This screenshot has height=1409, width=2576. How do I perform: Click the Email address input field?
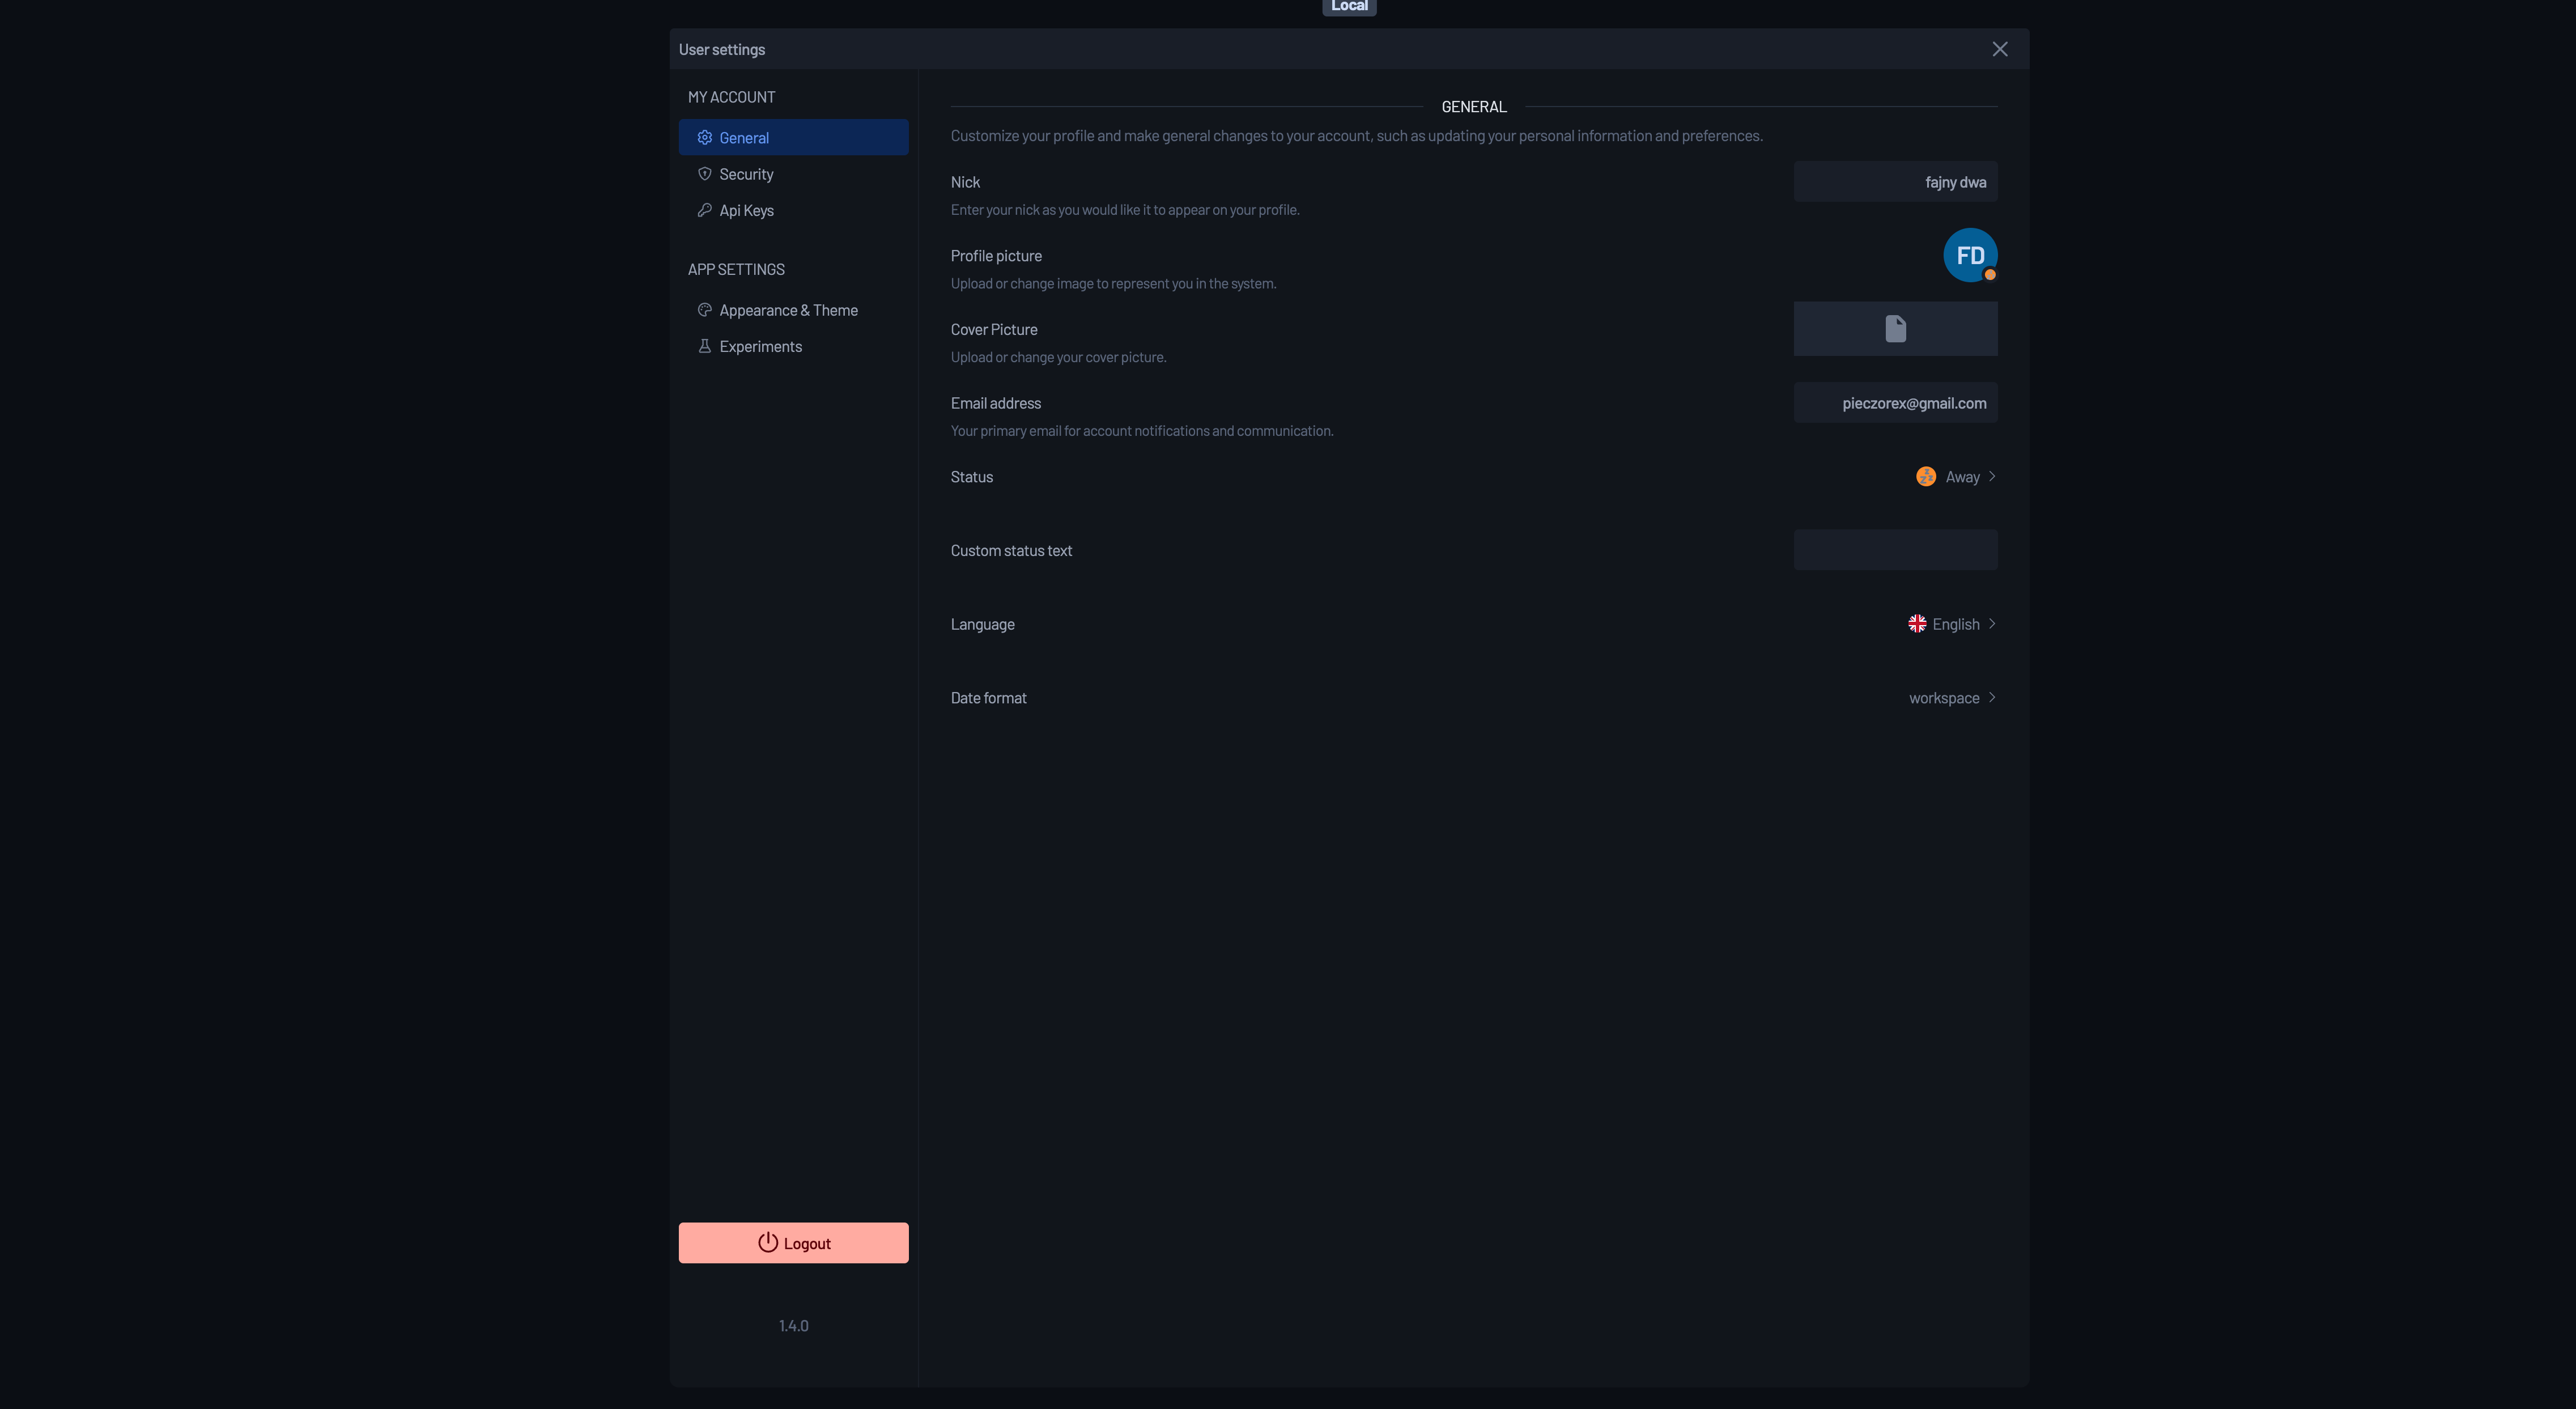[x=1894, y=403]
